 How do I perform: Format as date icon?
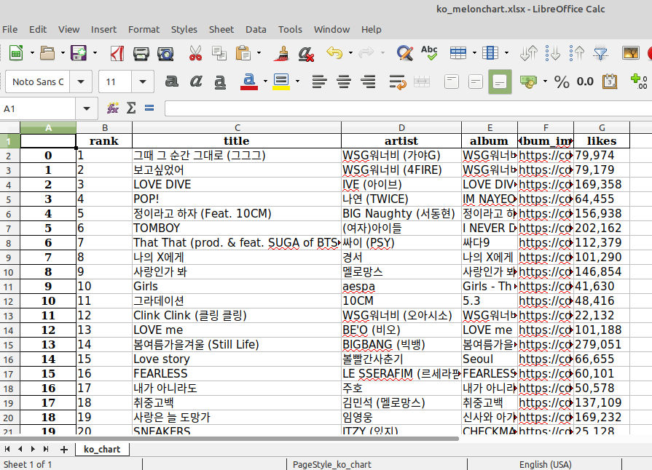point(610,81)
